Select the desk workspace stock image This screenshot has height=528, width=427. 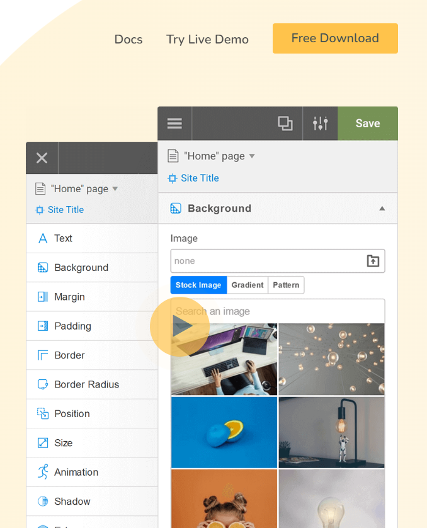coord(224,359)
